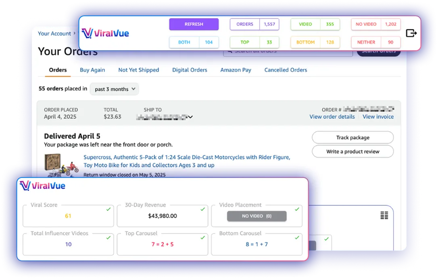The width and height of the screenshot is (438, 279).
Task: Select the Amazon Pay tab
Action: tap(236, 70)
